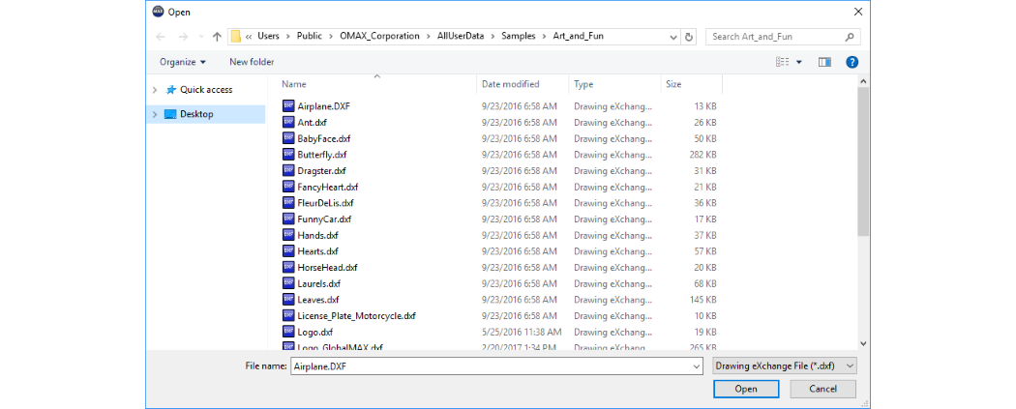The height and width of the screenshot is (409, 1016).
Task: Click the search magnifier icon
Action: (850, 37)
